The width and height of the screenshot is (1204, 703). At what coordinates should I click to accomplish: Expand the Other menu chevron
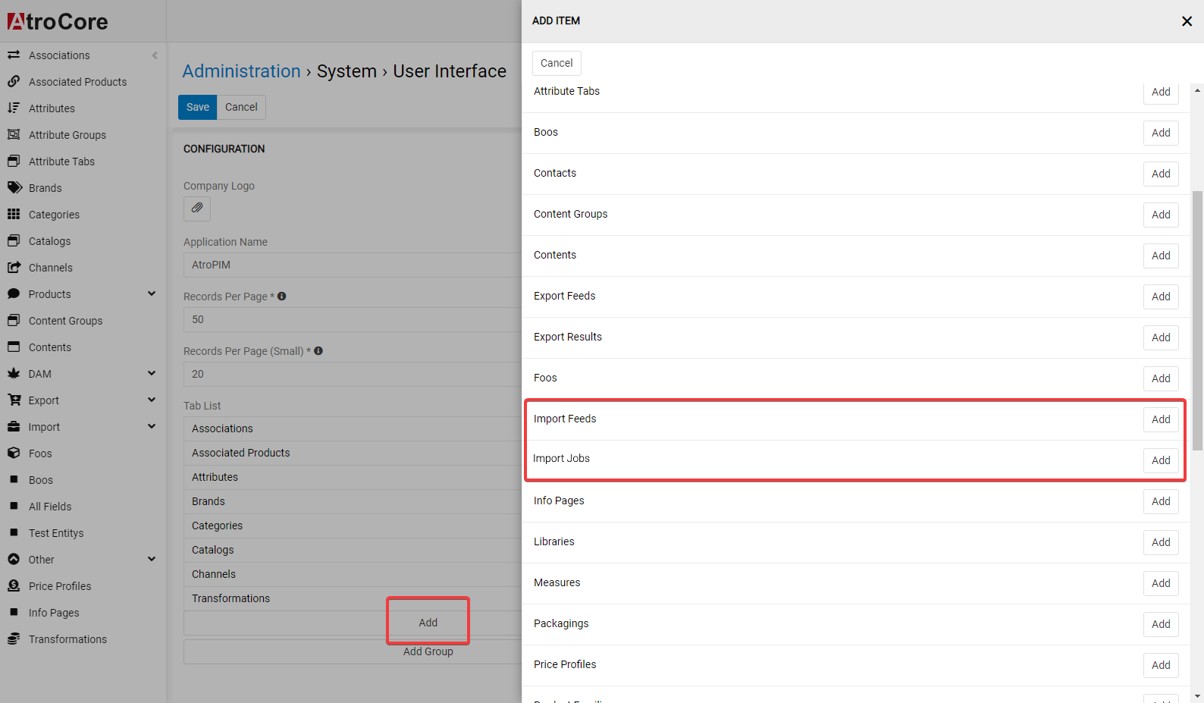click(x=152, y=559)
